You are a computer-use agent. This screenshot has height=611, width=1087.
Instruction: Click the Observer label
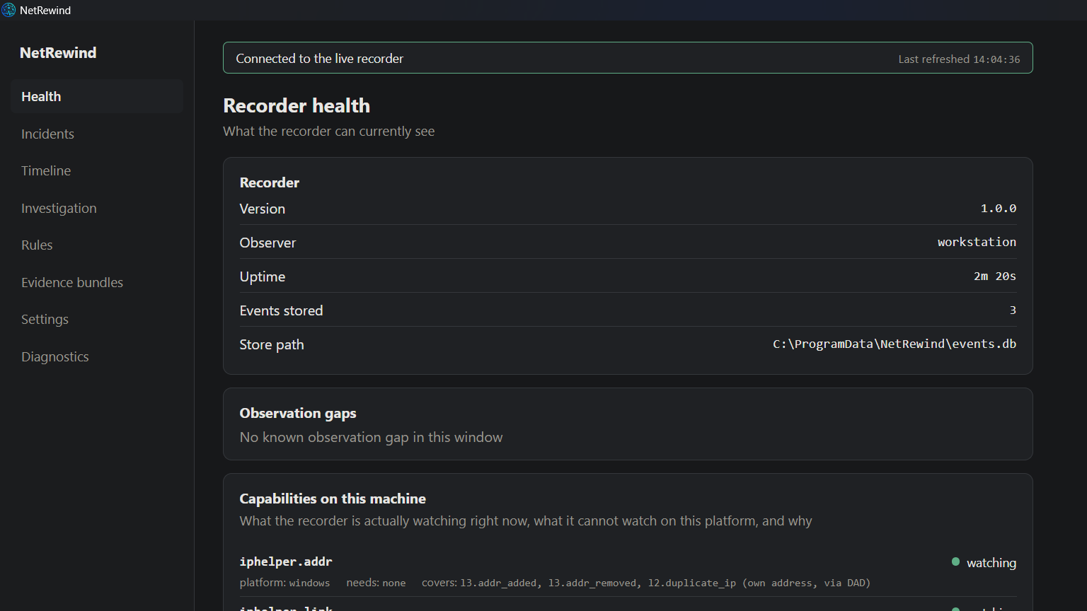tap(268, 243)
